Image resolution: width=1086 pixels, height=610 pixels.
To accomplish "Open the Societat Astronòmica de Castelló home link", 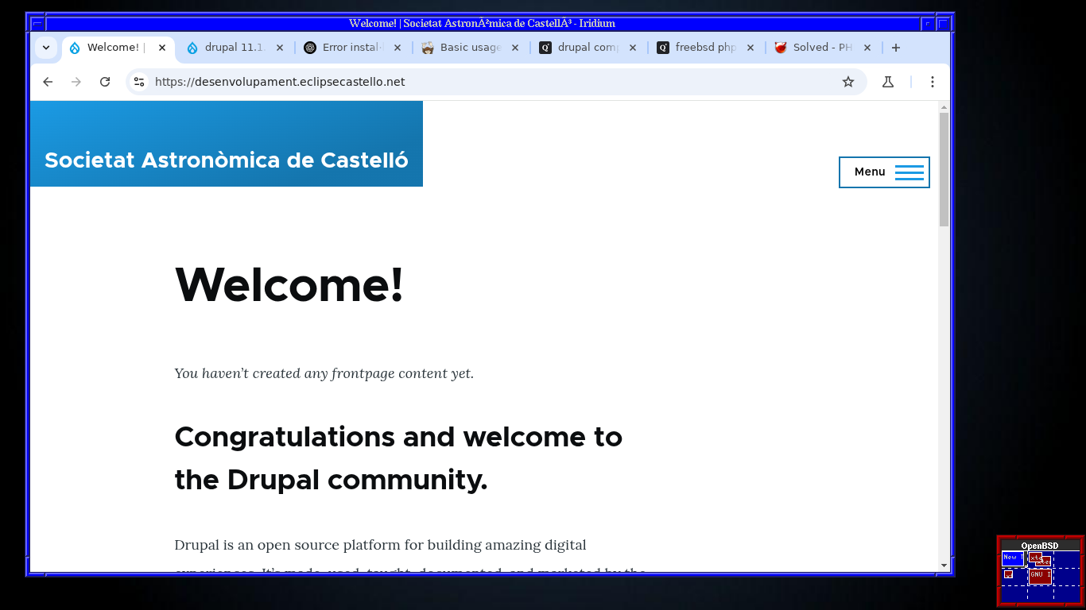I will click(227, 160).
